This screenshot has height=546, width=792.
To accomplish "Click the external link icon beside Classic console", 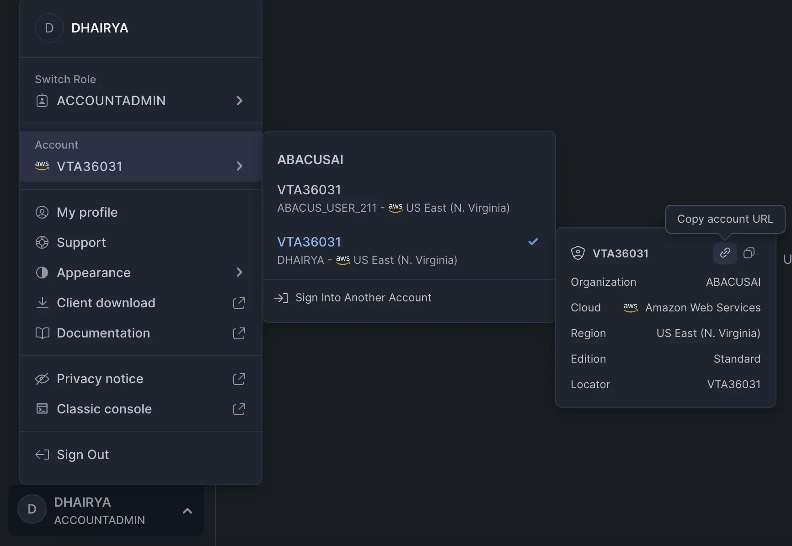I will point(239,409).
